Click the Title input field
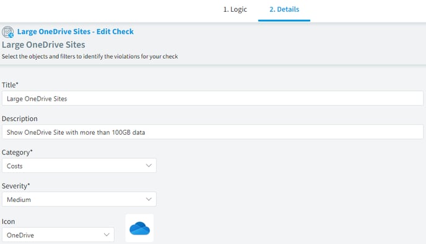 (x=212, y=98)
